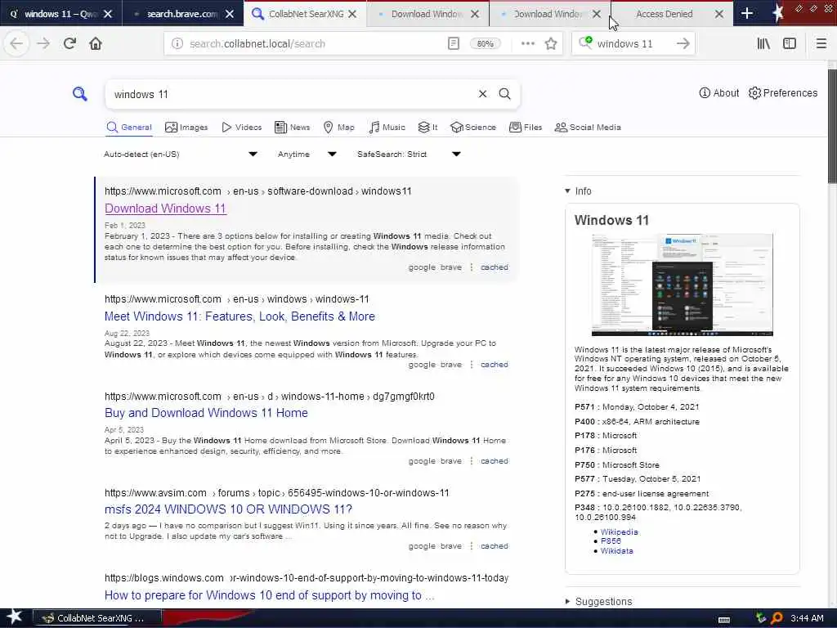Open Download Windows 11 result link

tap(165, 209)
